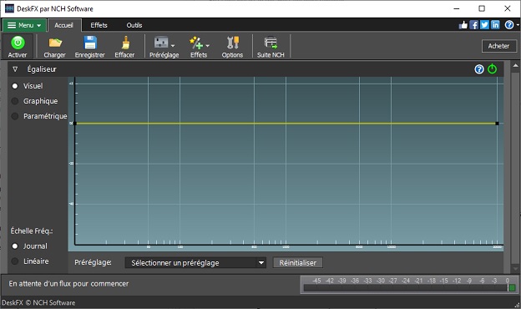Open the Égaliseur panel help icon
Screen dimensions: 521x309
pyautogui.click(x=479, y=69)
